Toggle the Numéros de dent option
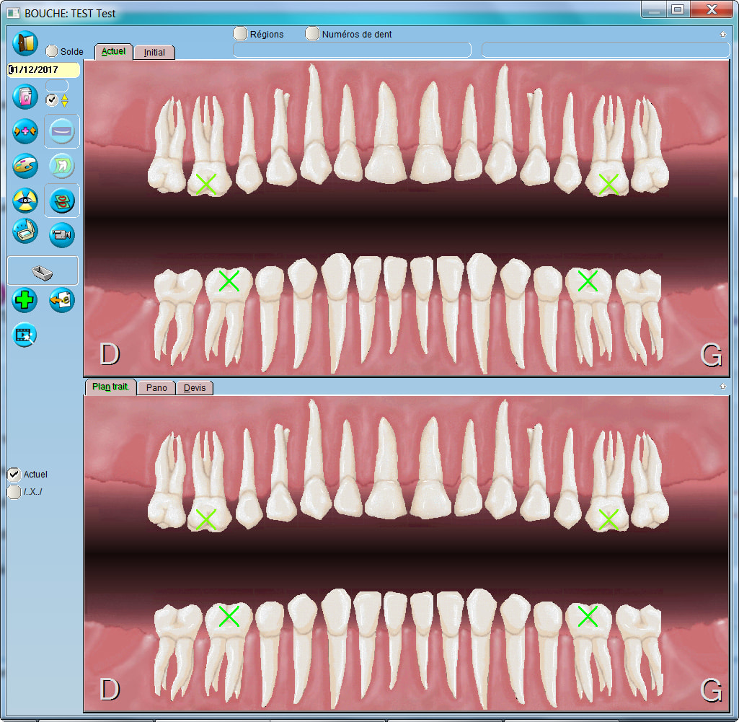The width and height of the screenshot is (739, 722). (312, 34)
